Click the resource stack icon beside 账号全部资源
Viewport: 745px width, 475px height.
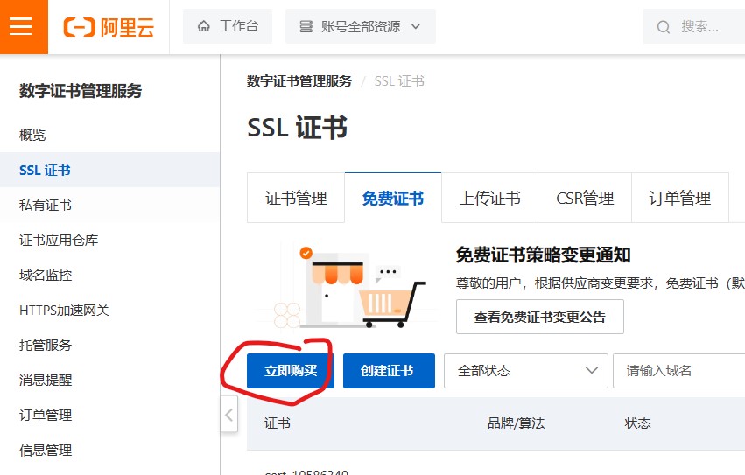point(306,26)
